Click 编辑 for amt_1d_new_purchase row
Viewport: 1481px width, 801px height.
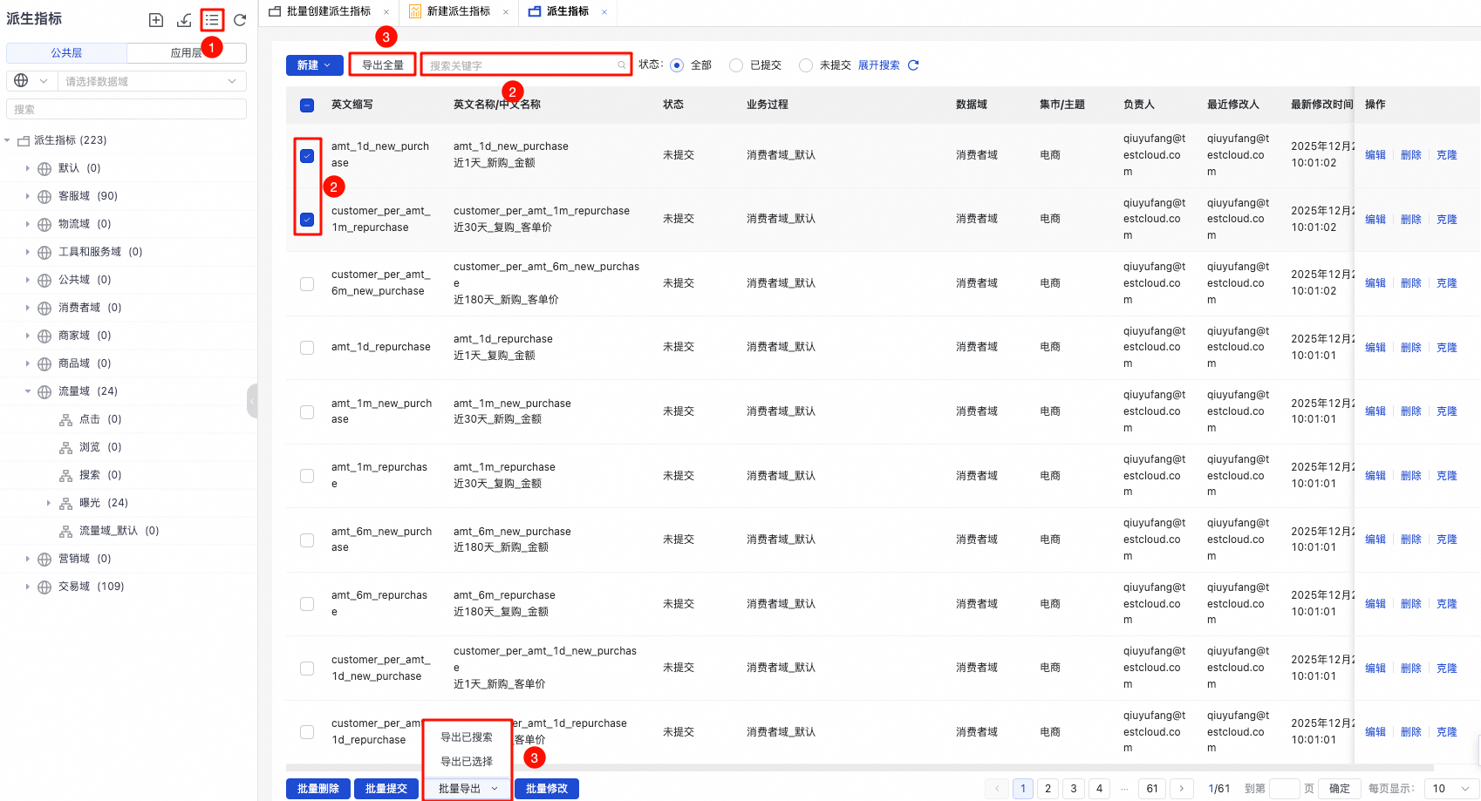point(1375,155)
